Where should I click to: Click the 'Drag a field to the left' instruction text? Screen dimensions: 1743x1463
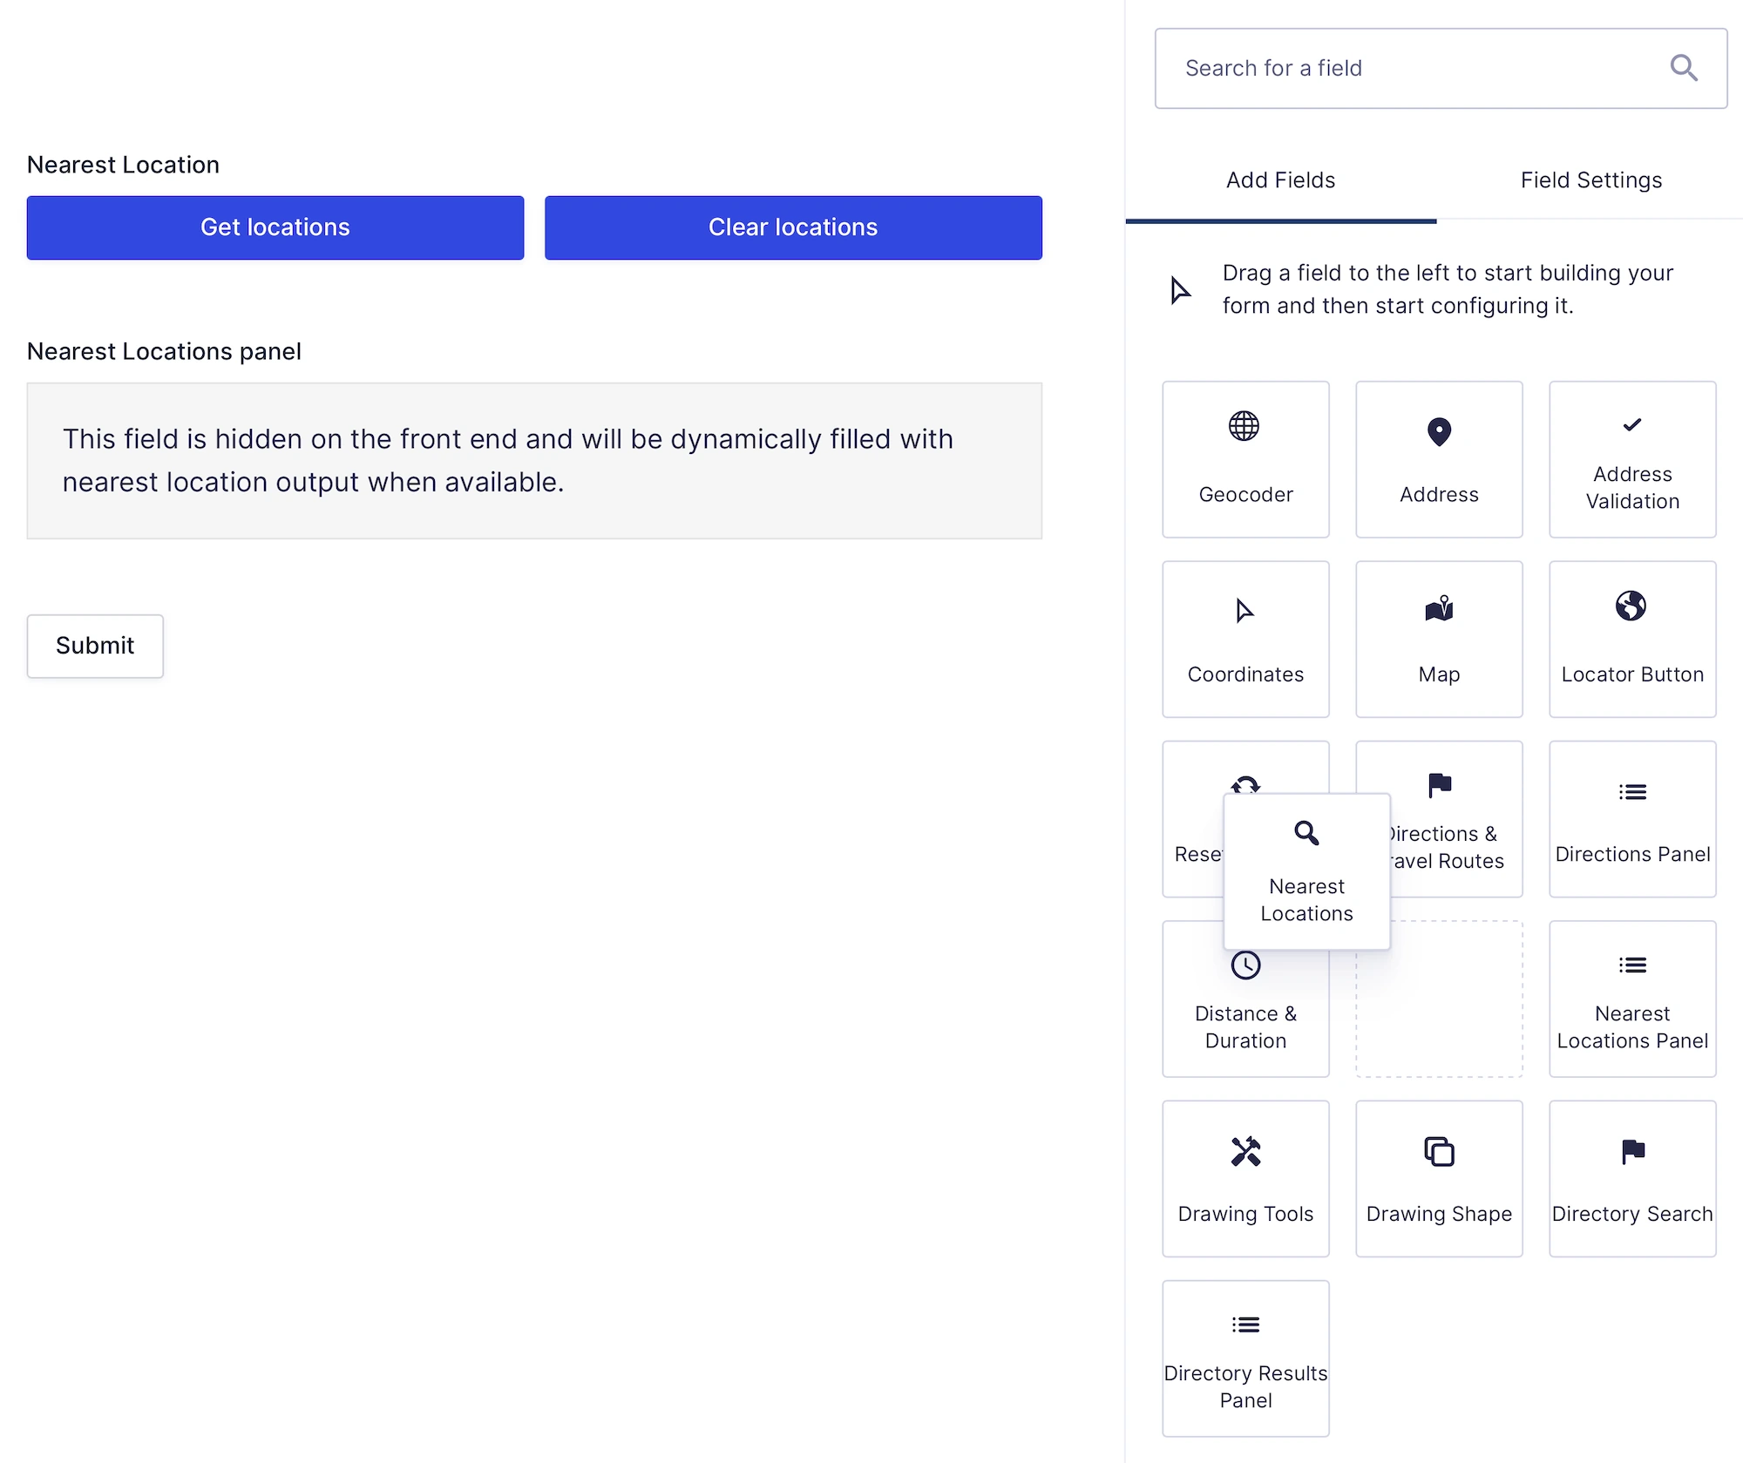pos(1448,289)
